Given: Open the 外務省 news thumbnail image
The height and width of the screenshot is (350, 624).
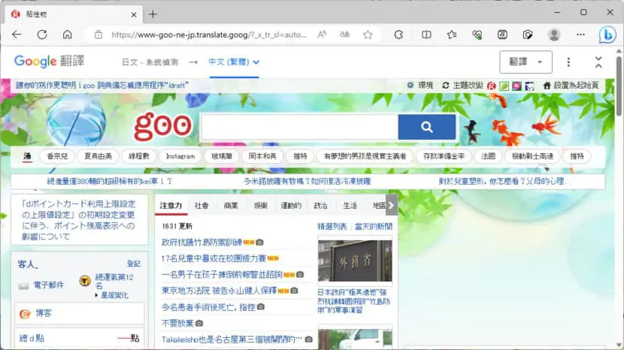Looking at the screenshot, I should click(x=355, y=261).
